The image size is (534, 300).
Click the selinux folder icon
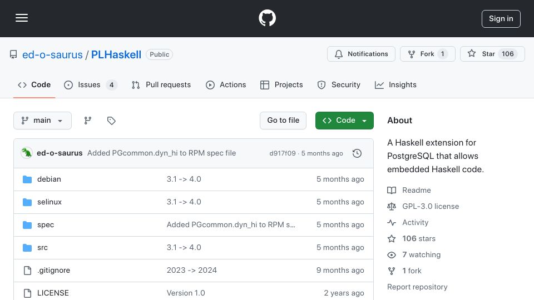click(27, 202)
